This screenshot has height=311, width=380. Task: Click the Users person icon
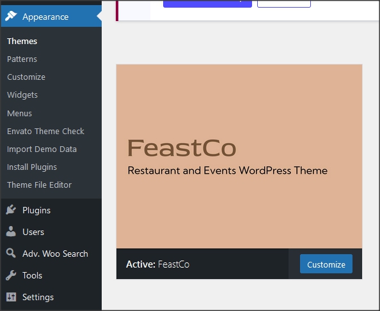[x=11, y=231]
